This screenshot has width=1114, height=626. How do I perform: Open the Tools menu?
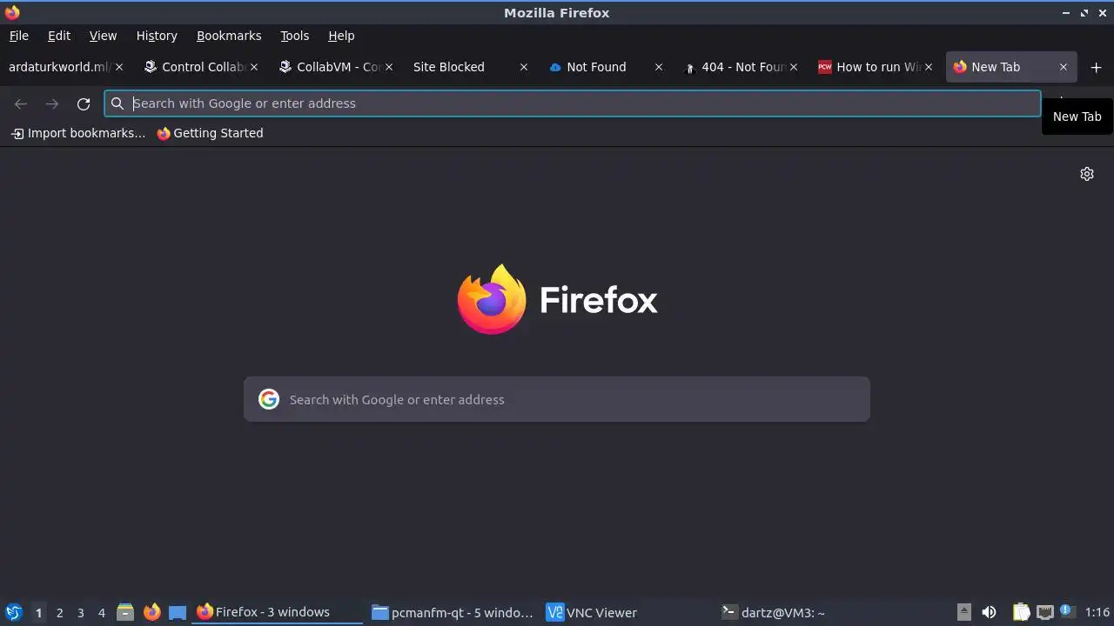[x=294, y=36]
